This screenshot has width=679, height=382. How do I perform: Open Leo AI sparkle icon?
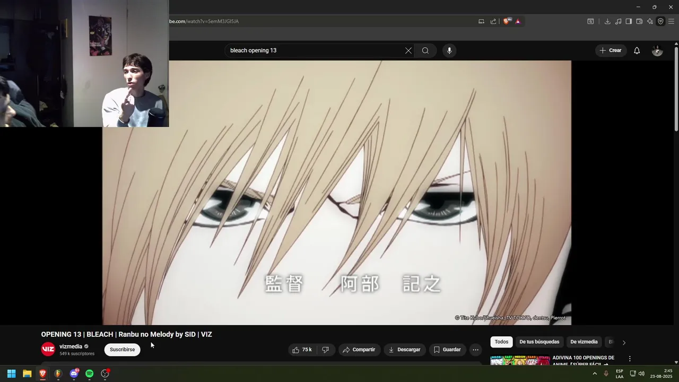click(x=650, y=21)
